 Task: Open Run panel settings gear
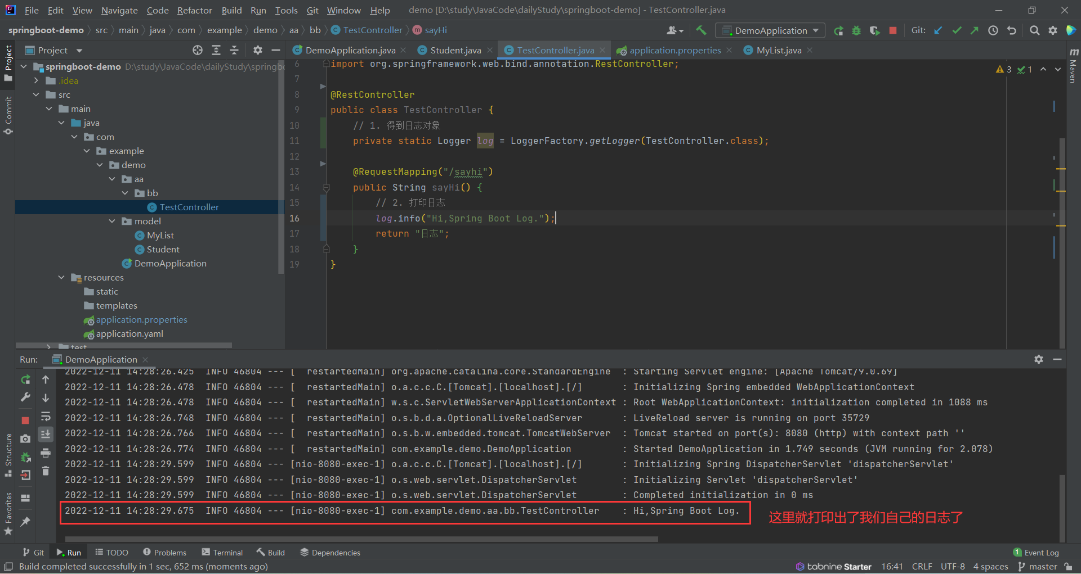tap(1039, 359)
